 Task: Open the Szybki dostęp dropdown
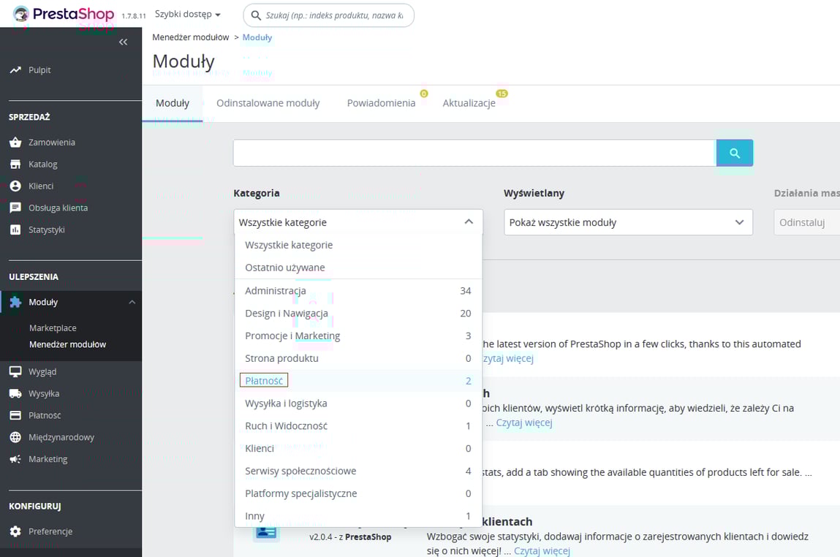coord(187,14)
